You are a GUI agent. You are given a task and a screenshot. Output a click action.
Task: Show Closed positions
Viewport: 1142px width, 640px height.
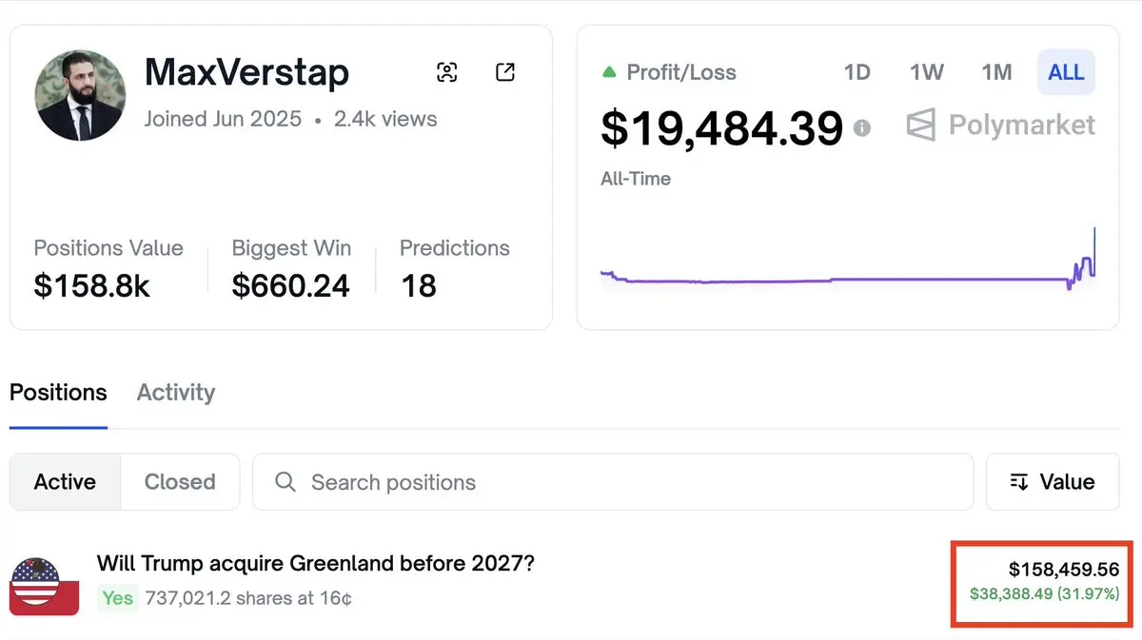(x=180, y=482)
